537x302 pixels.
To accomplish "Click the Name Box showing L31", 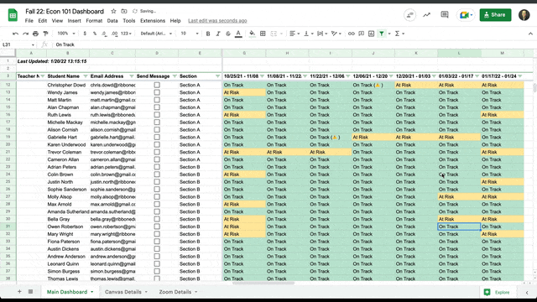I will [18, 44].
